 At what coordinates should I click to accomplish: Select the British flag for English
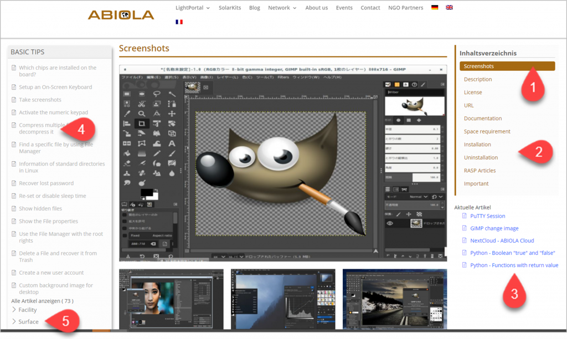point(449,8)
